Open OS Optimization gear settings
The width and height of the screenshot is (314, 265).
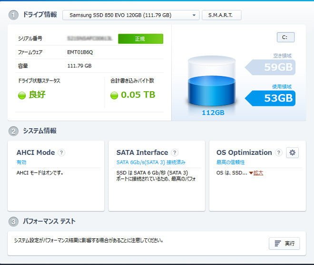(x=292, y=152)
